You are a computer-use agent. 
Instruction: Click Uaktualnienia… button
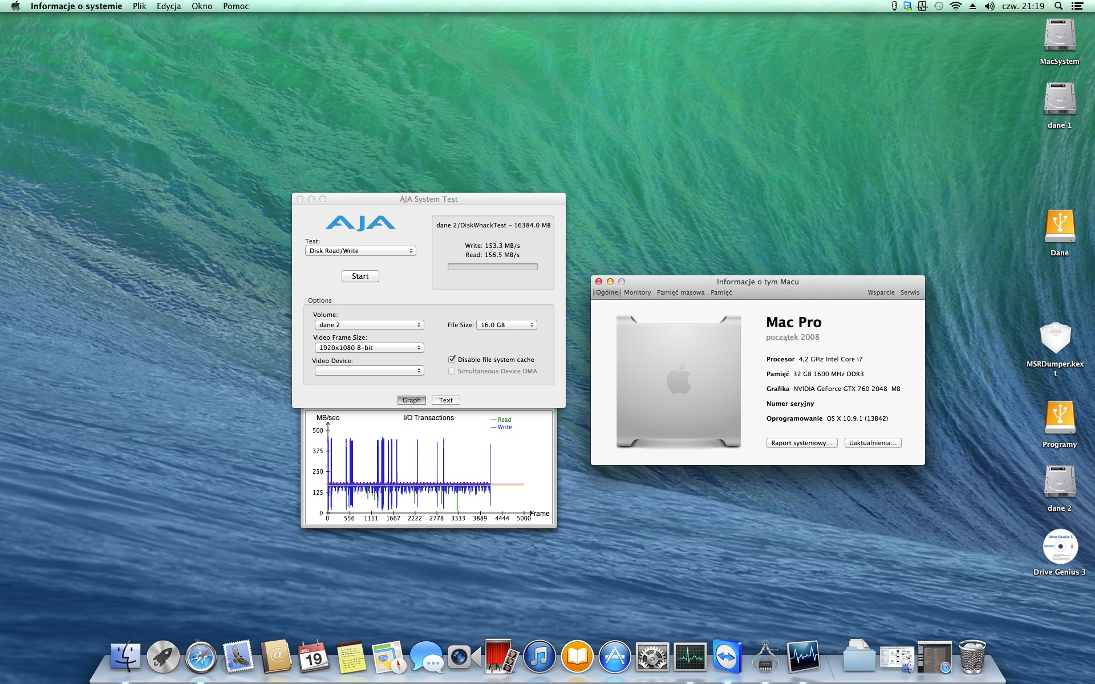point(873,443)
